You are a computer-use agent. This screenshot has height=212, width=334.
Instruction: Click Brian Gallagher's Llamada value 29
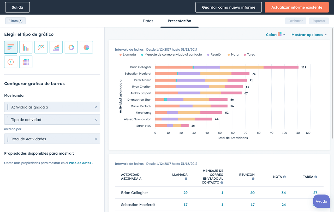click(185, 193)
